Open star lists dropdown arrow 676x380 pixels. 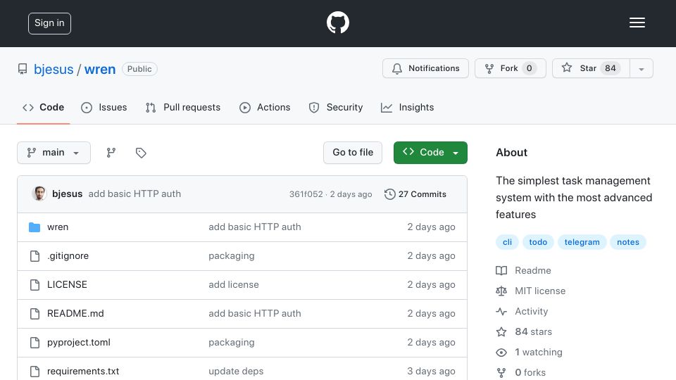pos(641,69)
